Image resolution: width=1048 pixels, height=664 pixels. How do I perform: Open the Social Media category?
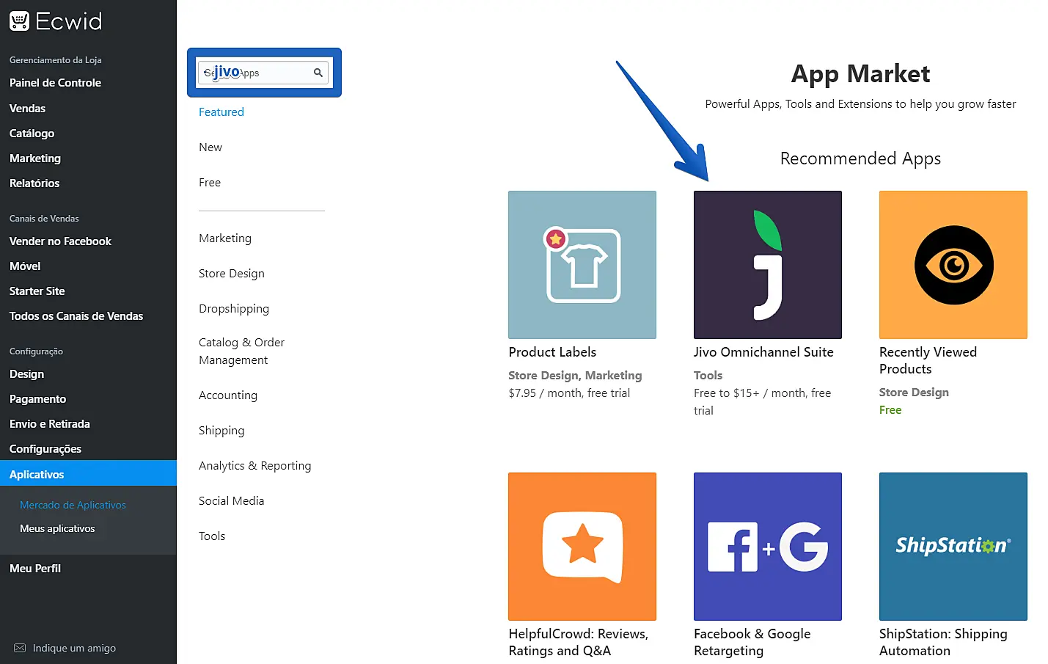tap(232, 501)
